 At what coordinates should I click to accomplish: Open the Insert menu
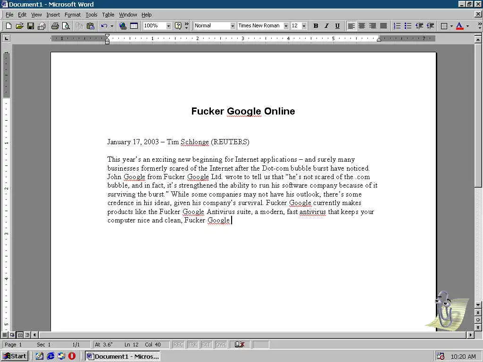(x=53, y=15)
